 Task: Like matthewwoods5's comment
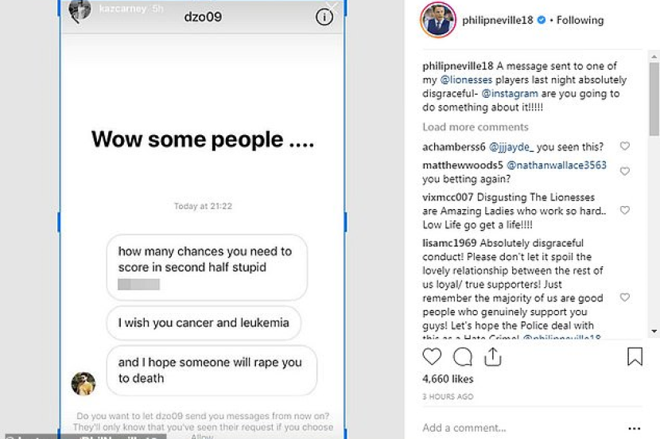click(x=625, y=171)
